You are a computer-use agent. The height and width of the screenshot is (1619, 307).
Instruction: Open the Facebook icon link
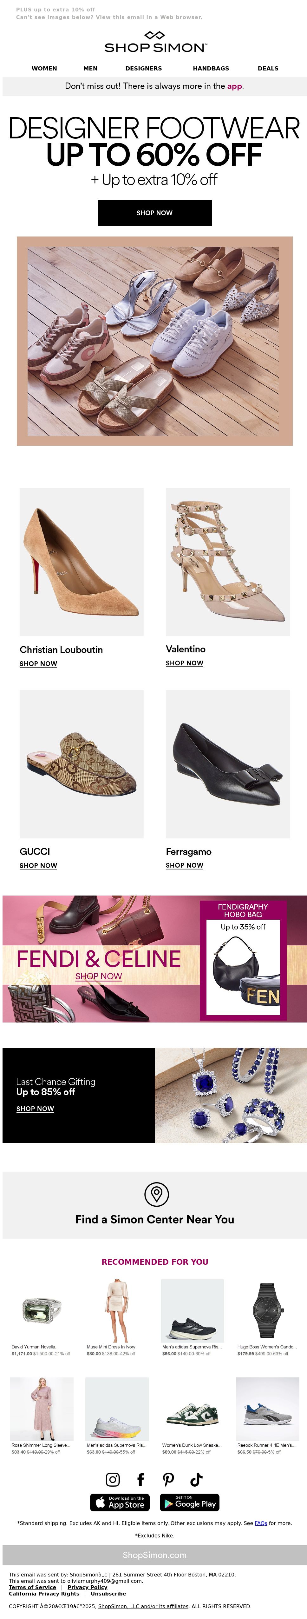pos(140,1479)
